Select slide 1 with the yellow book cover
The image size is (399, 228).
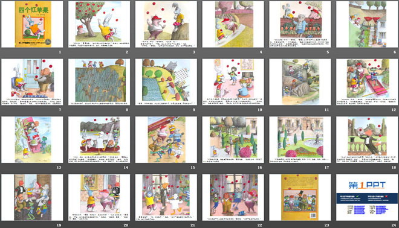coord(32,24)
